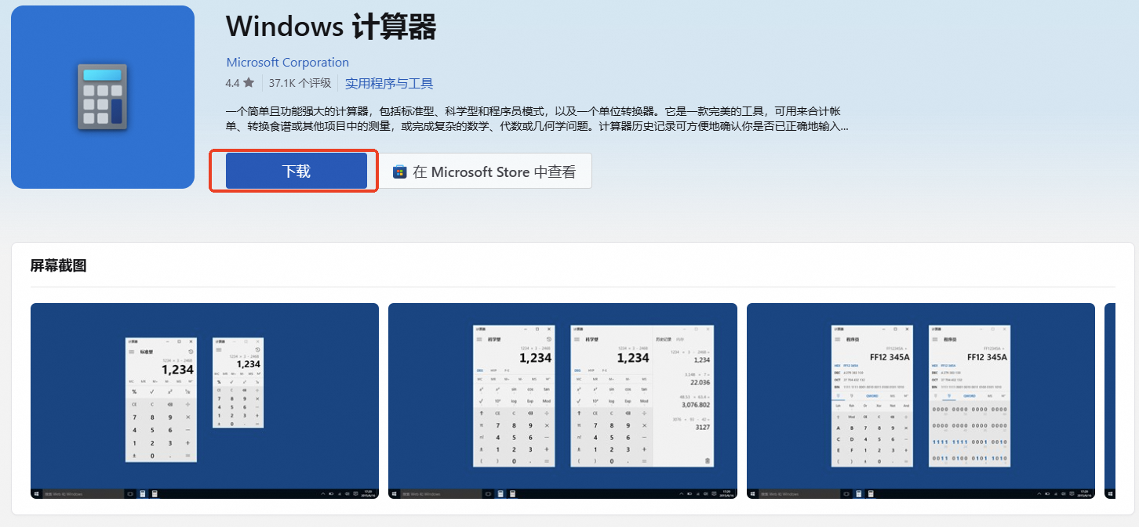The height and width of the screenshot is (527, 1139).
Task: Open 在 Microsoft Store 中查看 button
Action: 486,171
